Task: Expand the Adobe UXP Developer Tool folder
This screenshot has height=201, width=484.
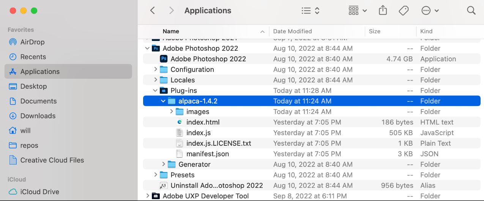Action: click(x=147, y=196)
